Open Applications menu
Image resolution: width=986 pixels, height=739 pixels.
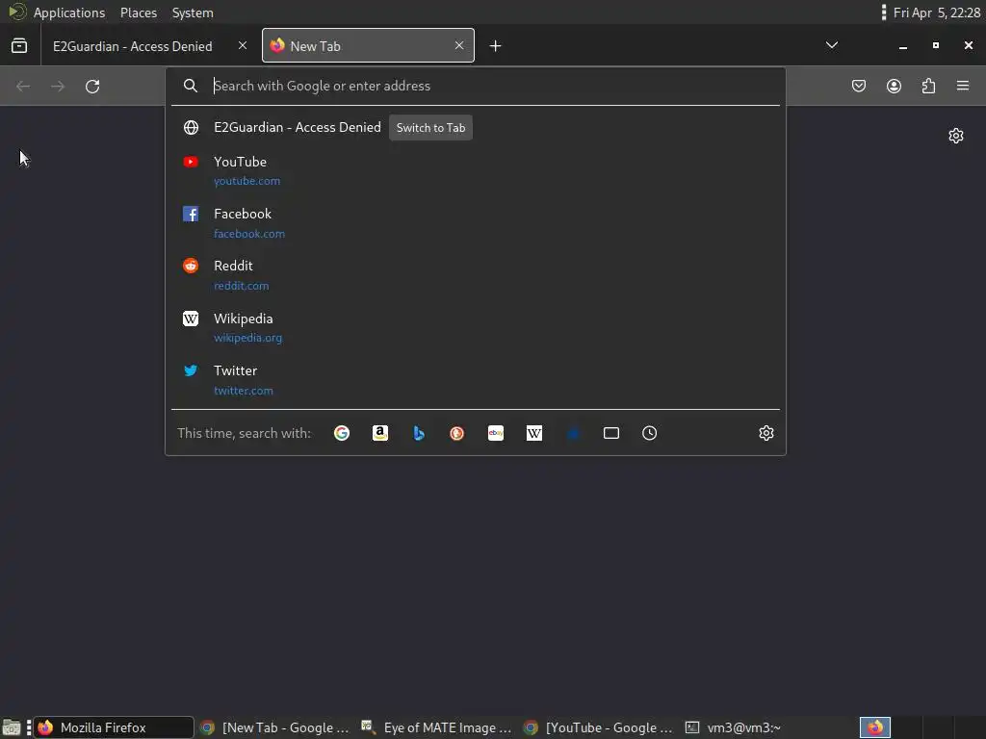(69, 13)
